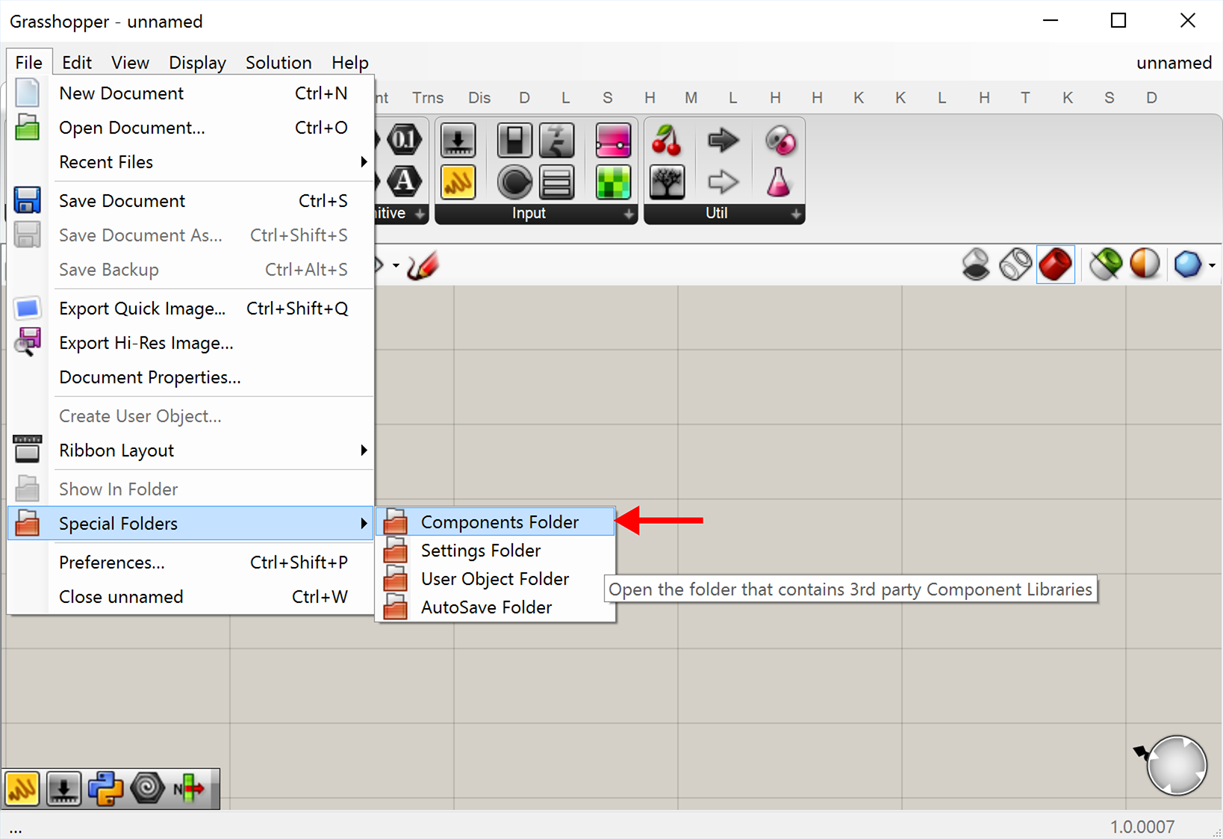
Task: Pick the Digit Scroller icon
Action: 556,140
